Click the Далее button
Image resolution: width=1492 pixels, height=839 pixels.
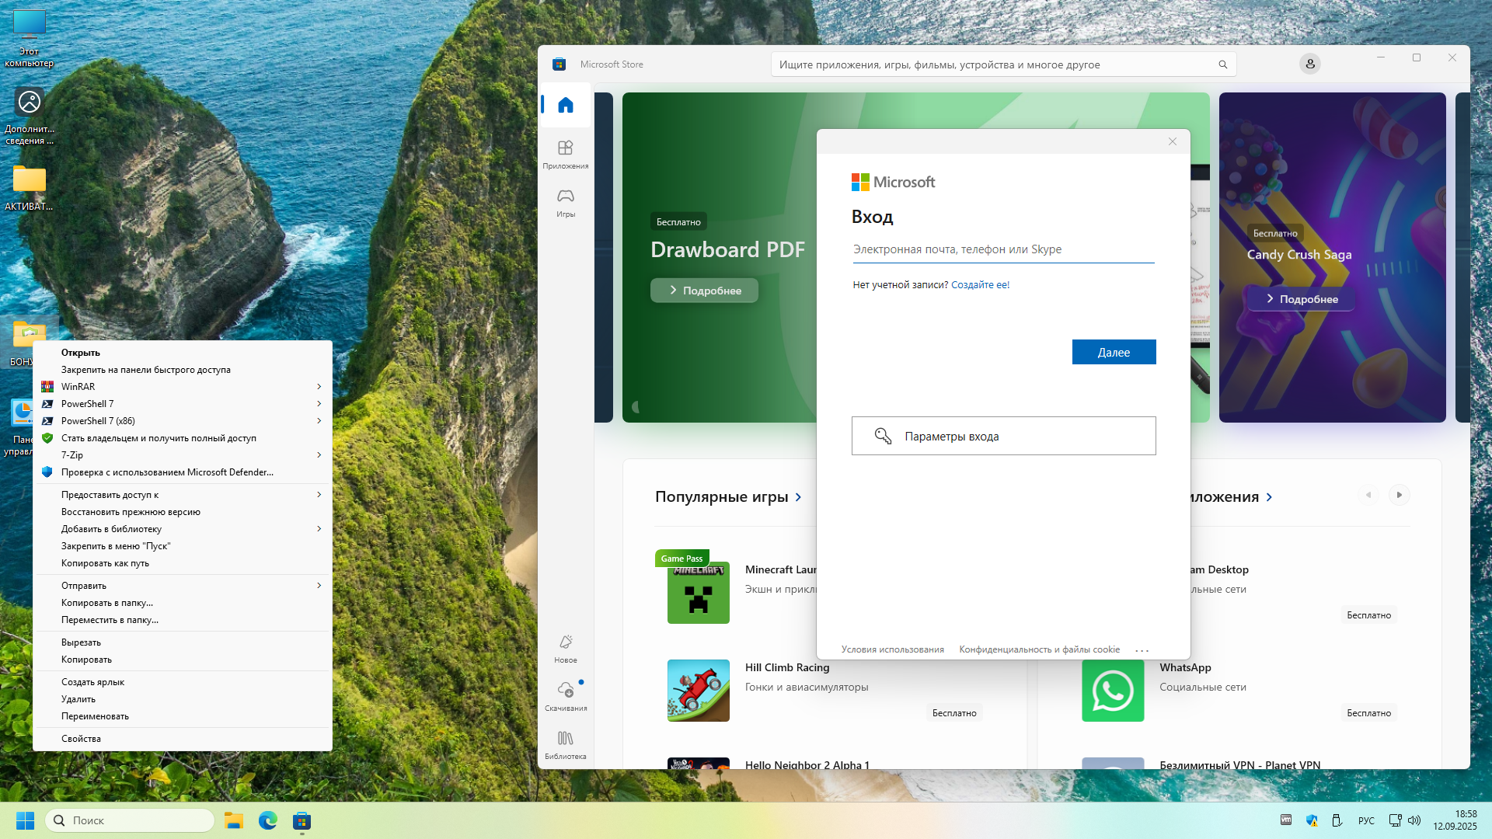click(1114, 352)
